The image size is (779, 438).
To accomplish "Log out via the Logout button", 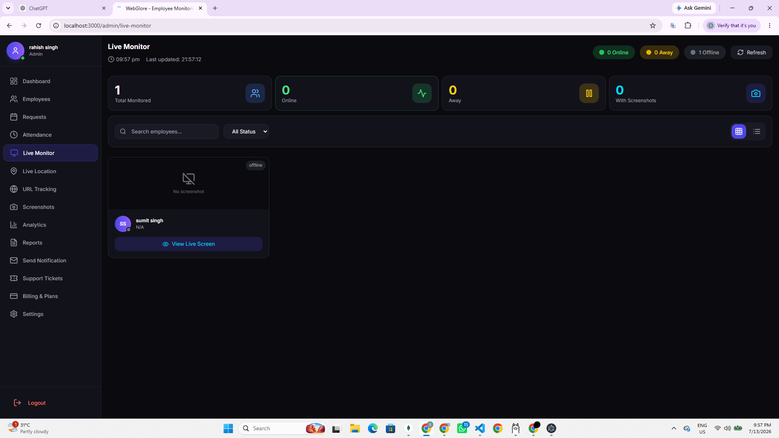I will tap(30, 403).
